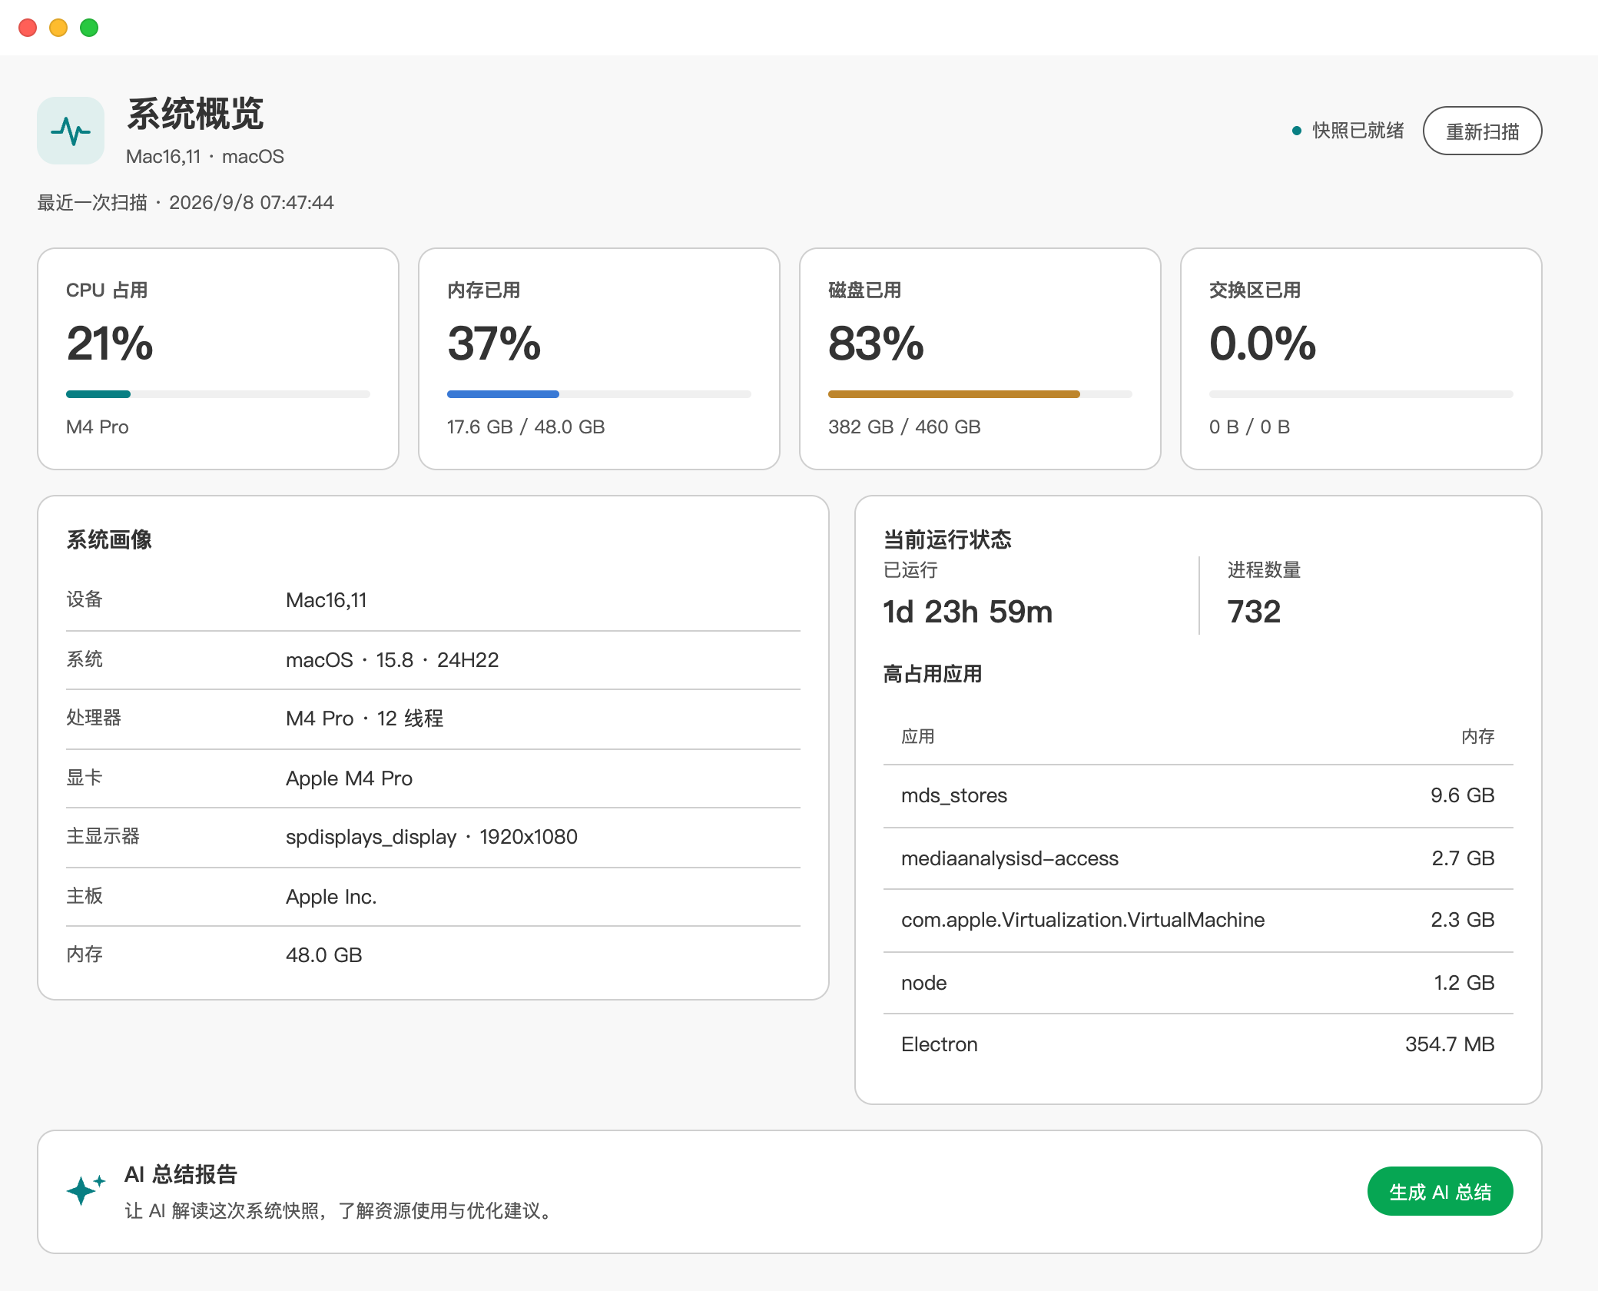Click the 系统概览 page title
Image resolution: width=1598 pixels, height=1291 pixels.
point(195,114)
